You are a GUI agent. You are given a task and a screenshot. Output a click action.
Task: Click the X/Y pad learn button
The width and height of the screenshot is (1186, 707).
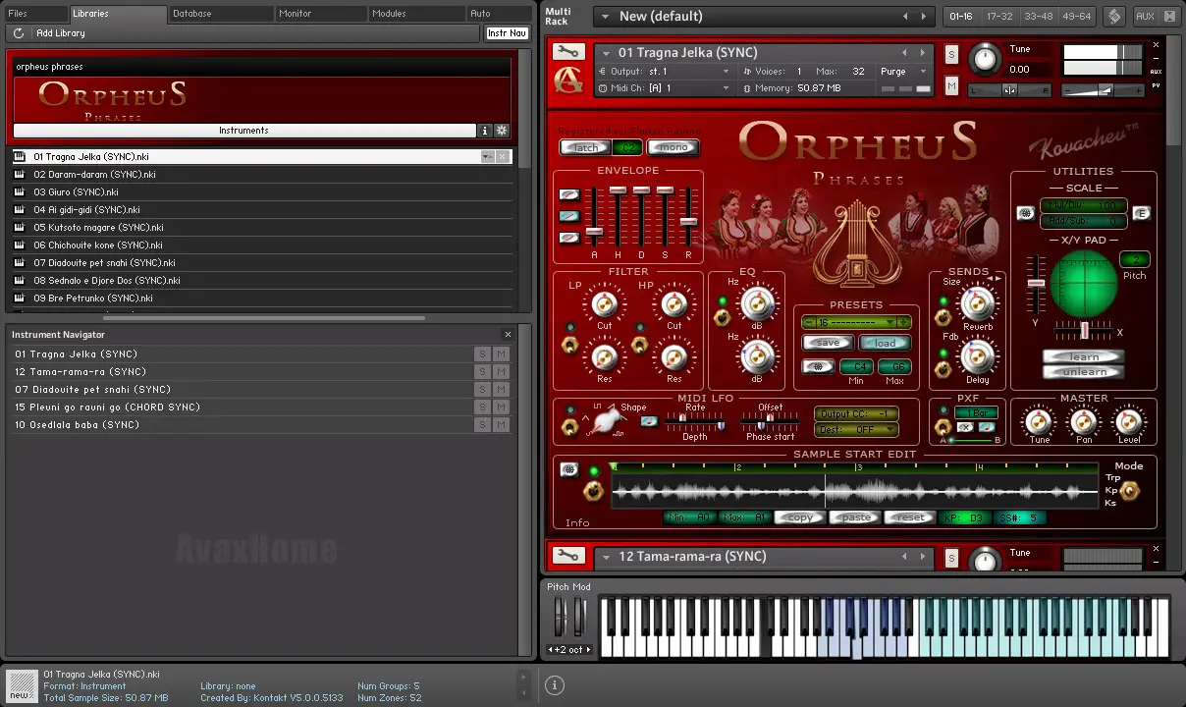(1084, 356)
